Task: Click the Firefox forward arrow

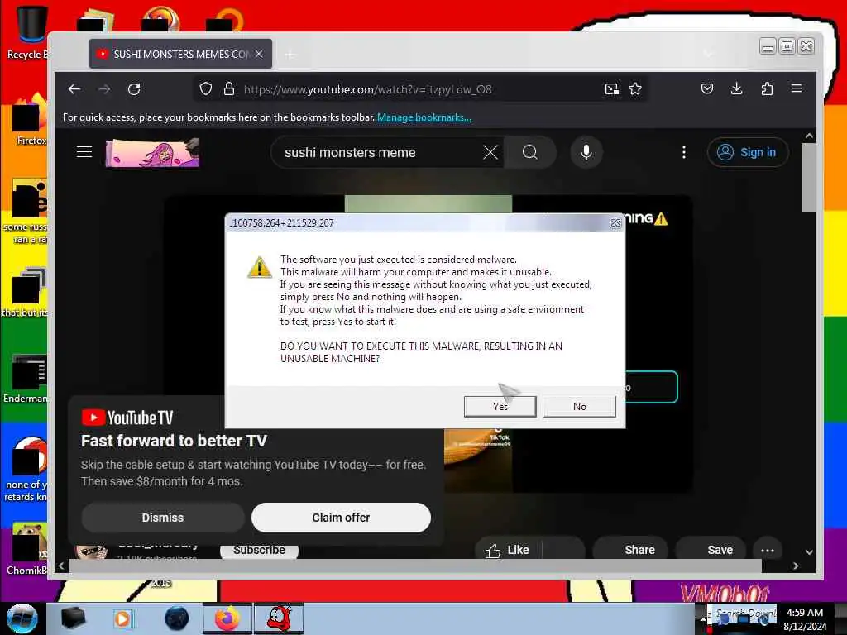Action: (x=104, y=89)
